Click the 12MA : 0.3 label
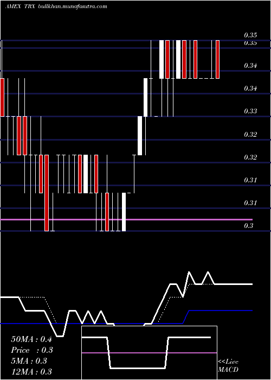 31,372
